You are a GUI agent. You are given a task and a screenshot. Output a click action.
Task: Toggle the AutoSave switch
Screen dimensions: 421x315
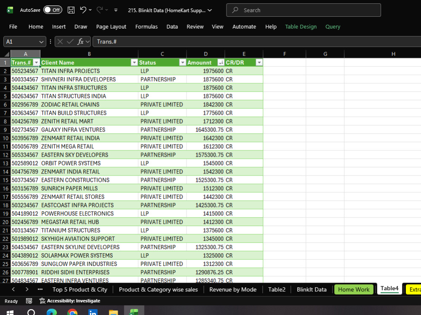click(x=53, y=10)
